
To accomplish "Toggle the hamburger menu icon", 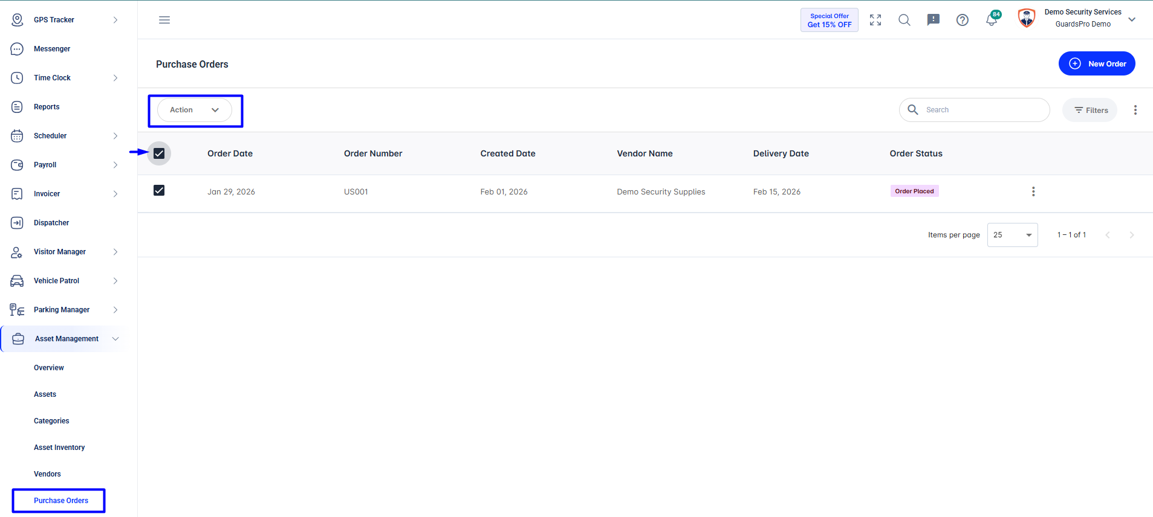I will [x=164, y=20].
